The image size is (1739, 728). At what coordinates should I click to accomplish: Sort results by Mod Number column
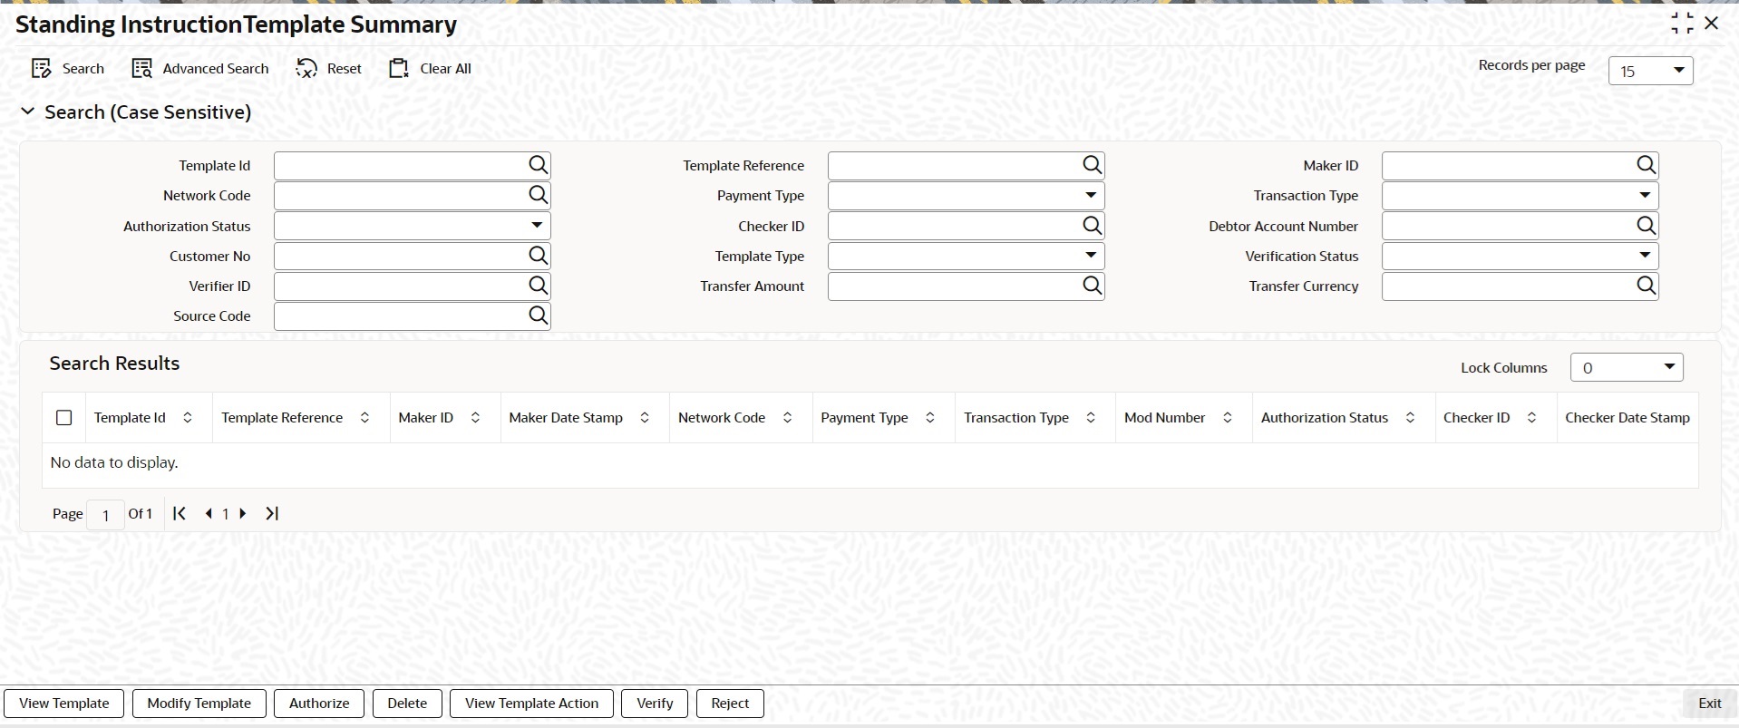(1227, 418)
